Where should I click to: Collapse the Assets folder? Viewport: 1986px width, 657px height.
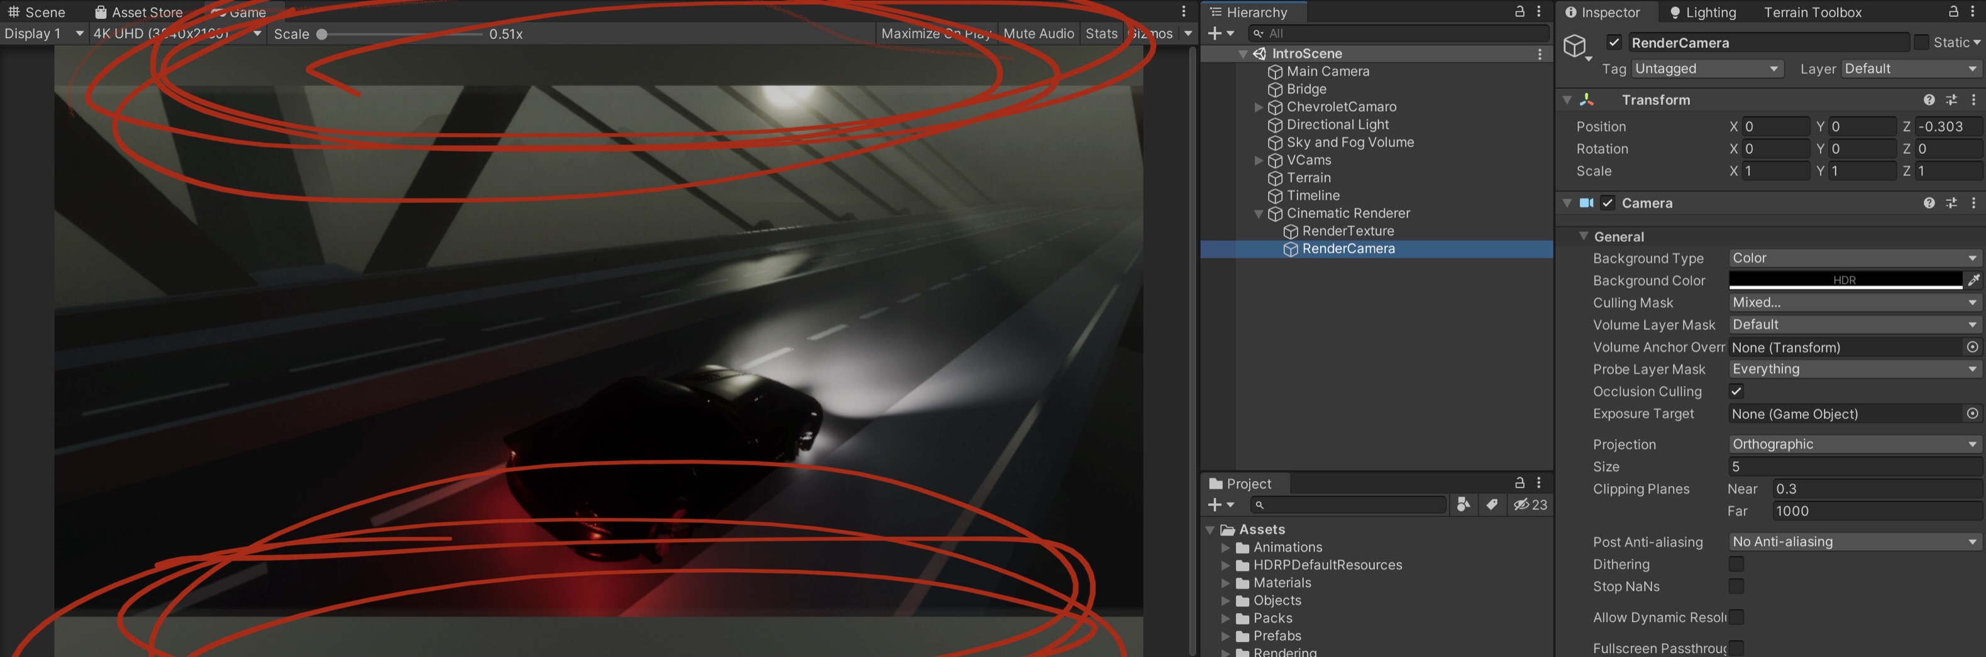click(x=1210, y=530)
